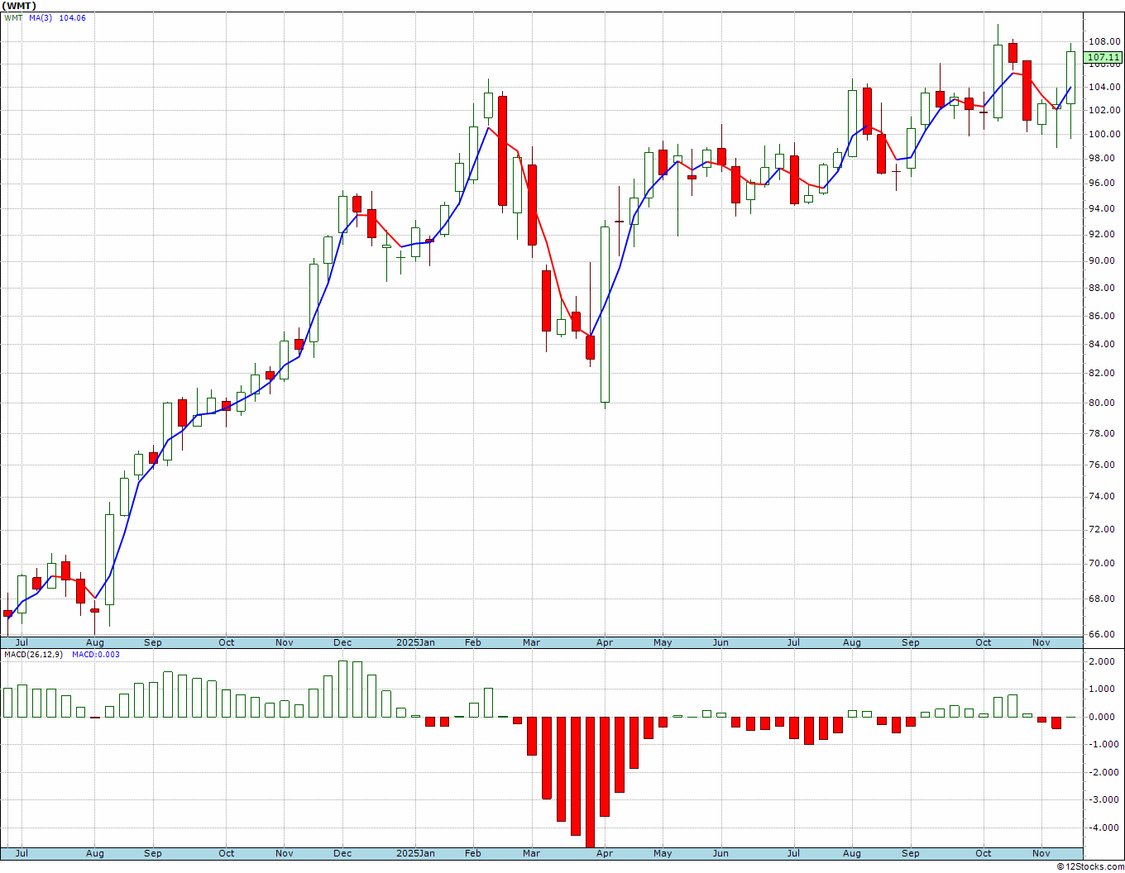Click May on the price chart's date axis

point(663,642)
